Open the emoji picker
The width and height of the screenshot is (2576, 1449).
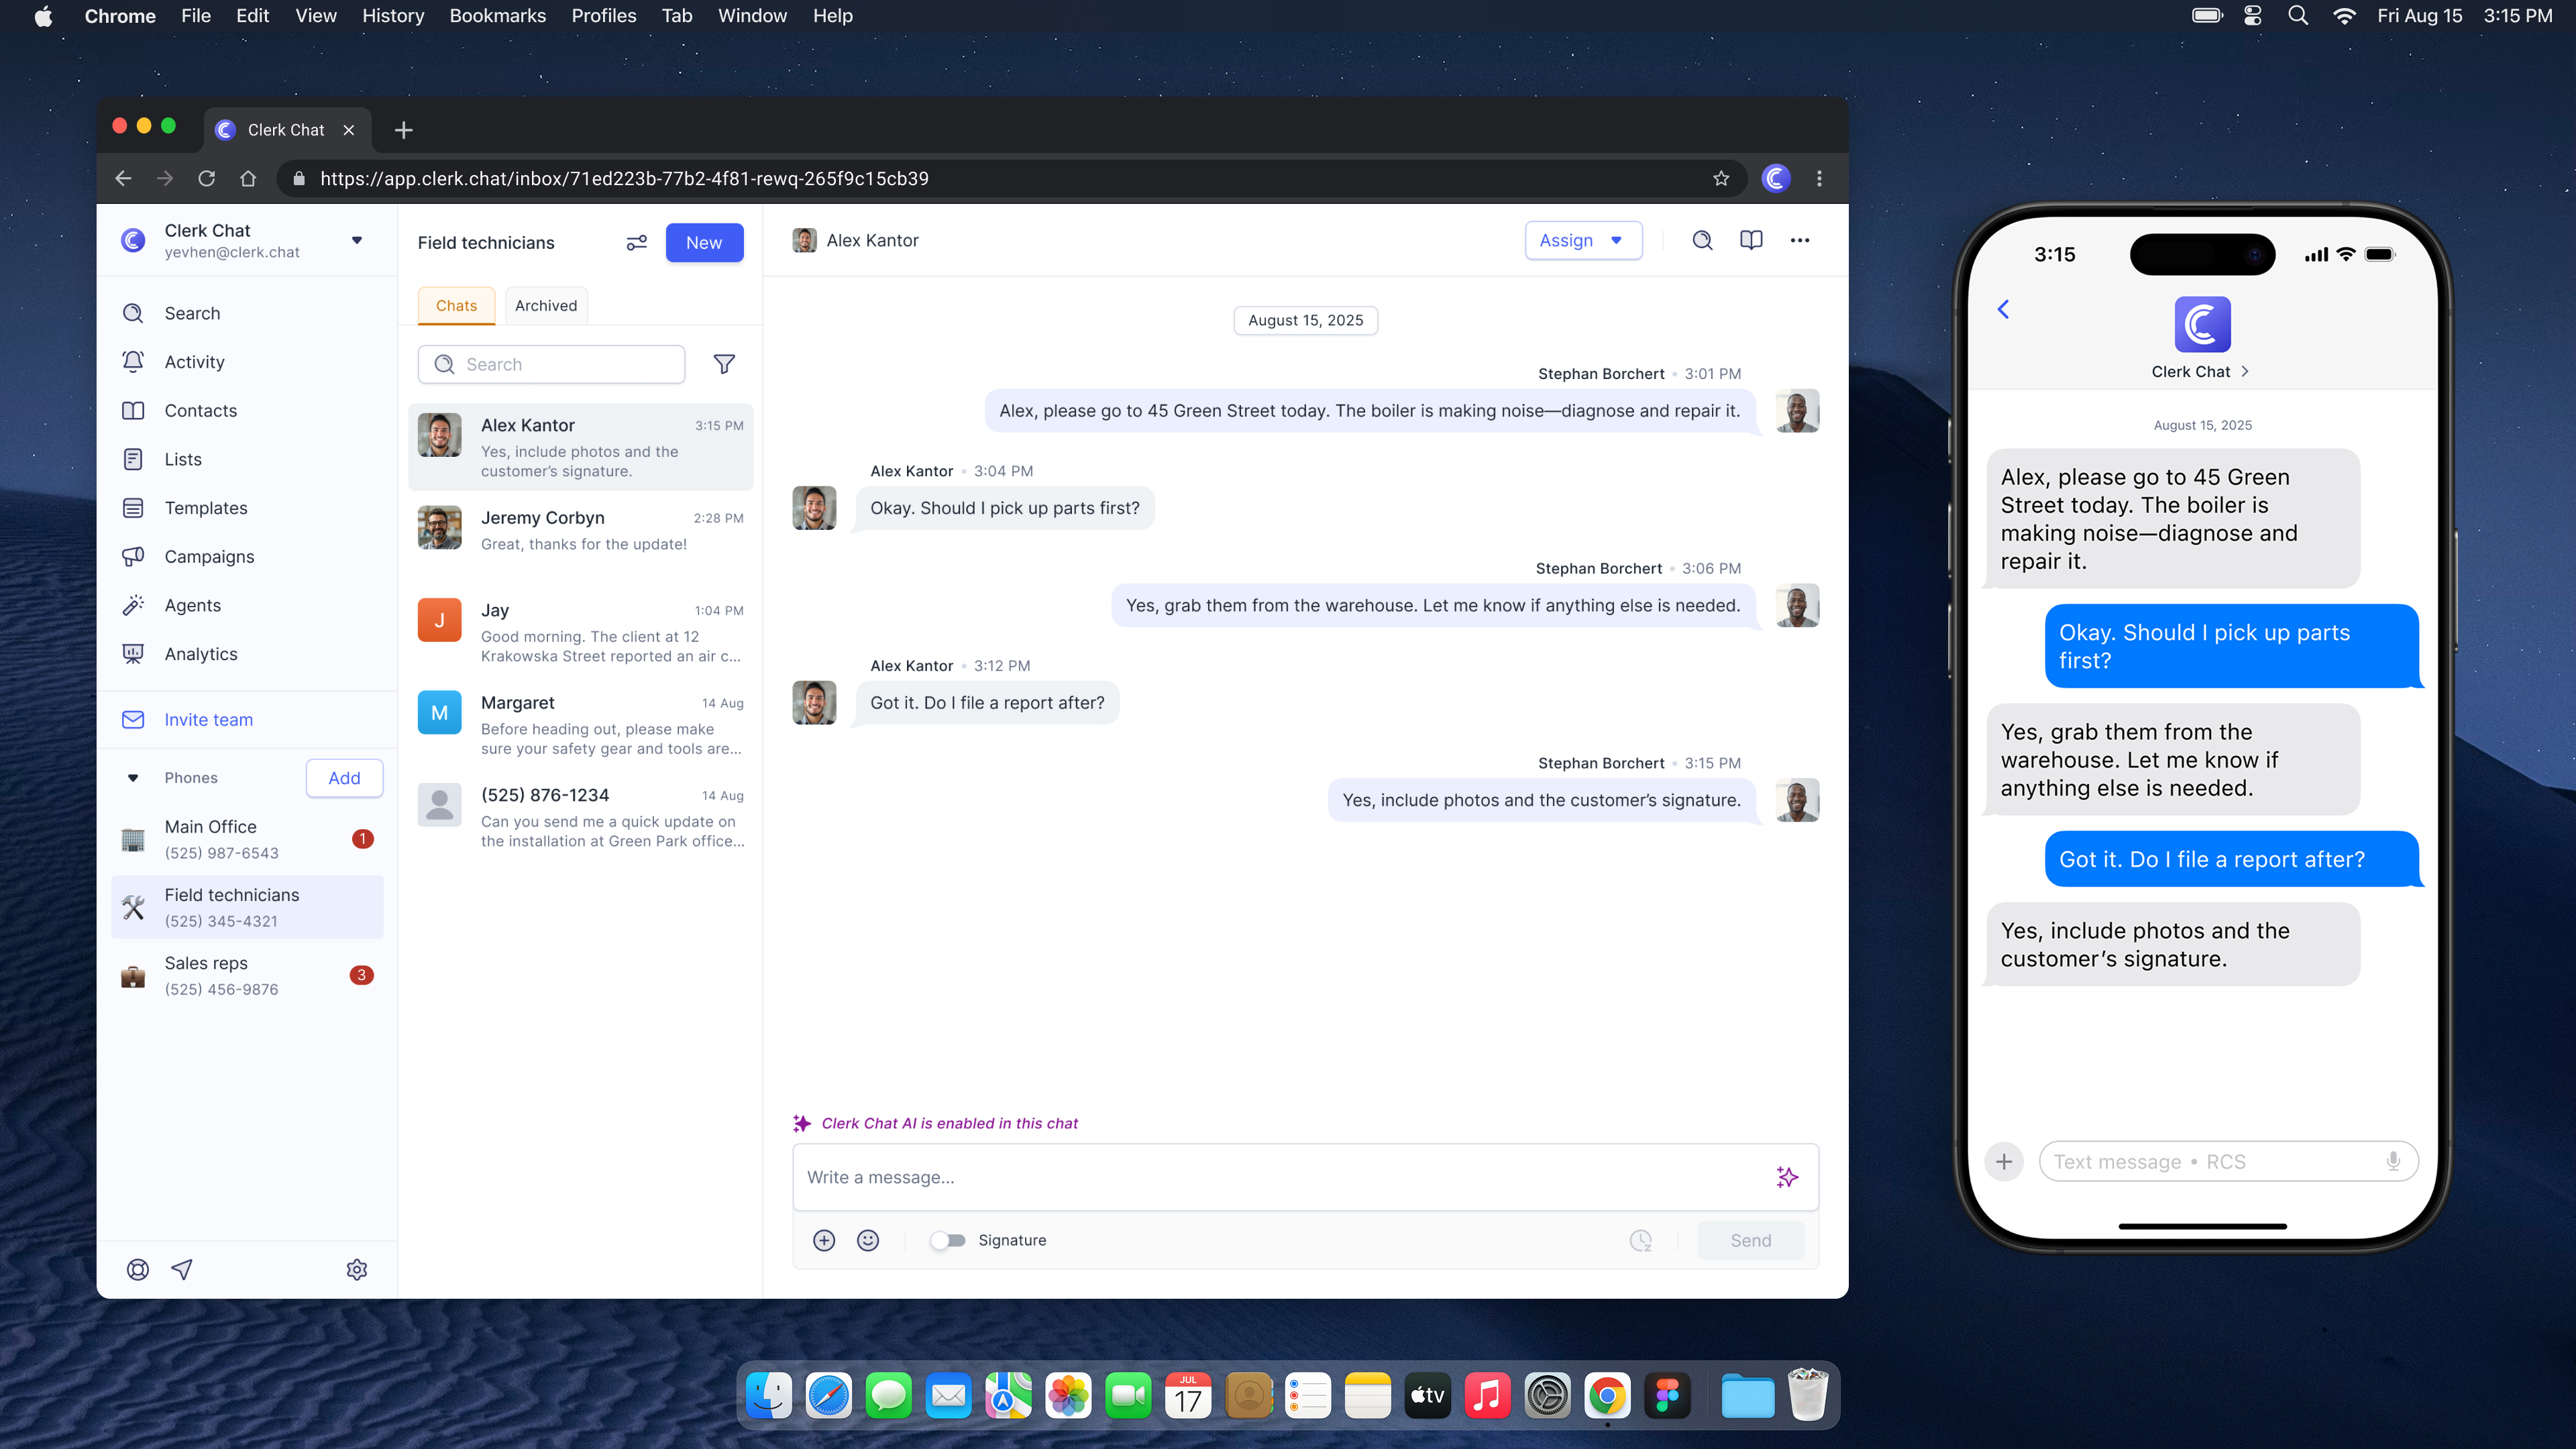pos(868,1240)
